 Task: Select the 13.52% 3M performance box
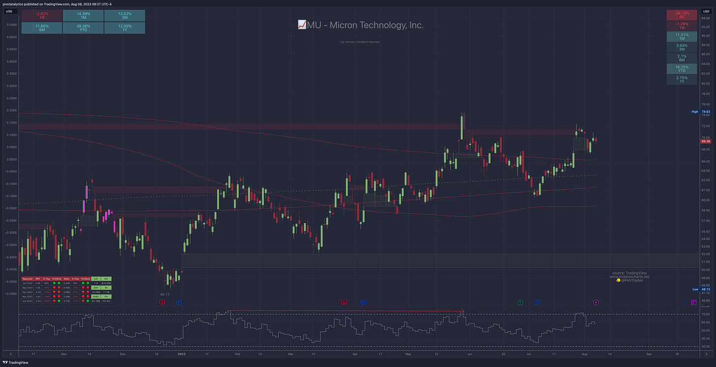tap(124, 16)
